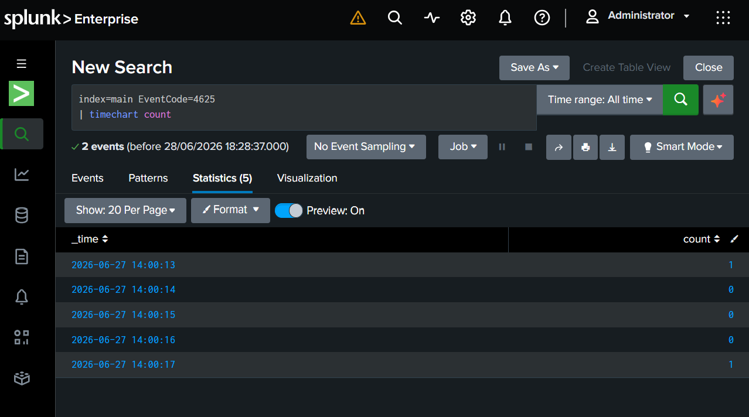Open the reports document icon in sidebar
Image resolution: width=749 pixels, height=417 pixels.
tap(22, 257)
